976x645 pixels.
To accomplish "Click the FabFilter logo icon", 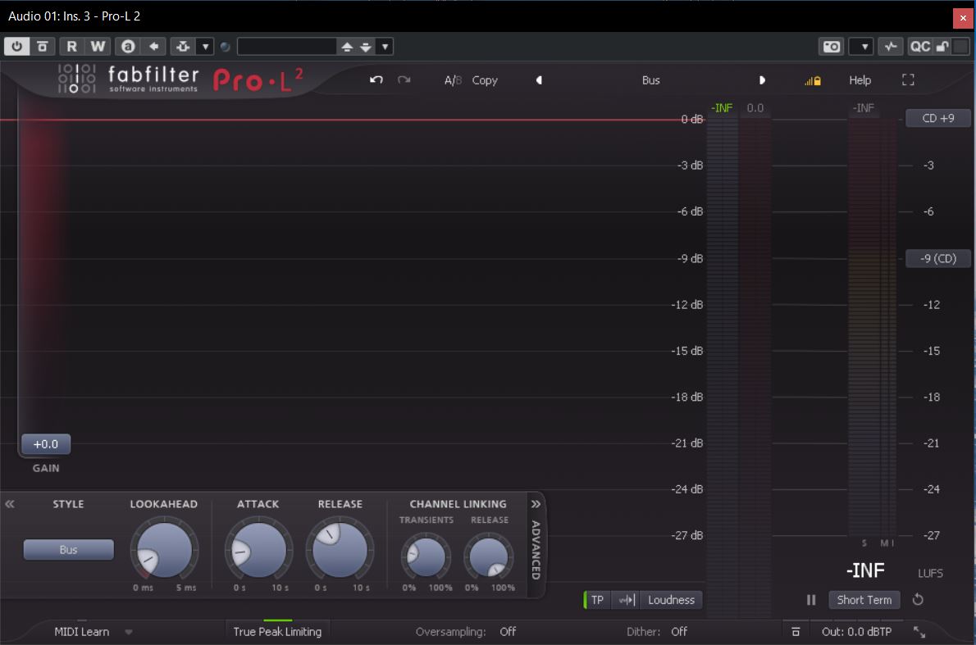I will tap(76, 79).
